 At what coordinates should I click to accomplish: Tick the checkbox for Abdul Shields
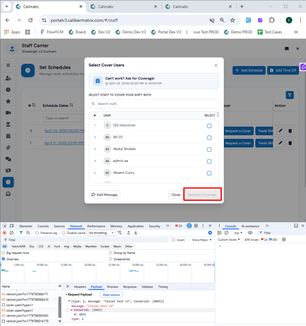[209, 149]
